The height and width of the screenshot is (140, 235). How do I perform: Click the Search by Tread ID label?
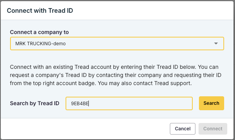[35, 103]
